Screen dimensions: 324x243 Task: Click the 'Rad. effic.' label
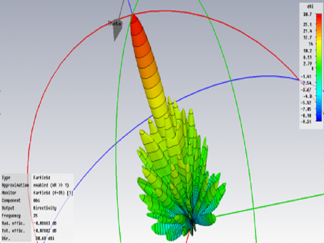[13, 224]
